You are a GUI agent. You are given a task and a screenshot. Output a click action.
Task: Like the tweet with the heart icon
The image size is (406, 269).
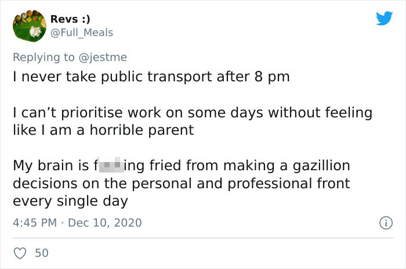pos(20,253)
